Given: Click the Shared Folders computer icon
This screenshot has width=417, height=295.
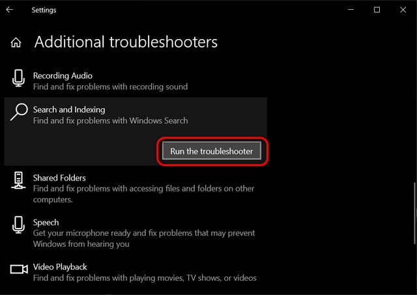Looking at the screenshot, I should 18,180.
